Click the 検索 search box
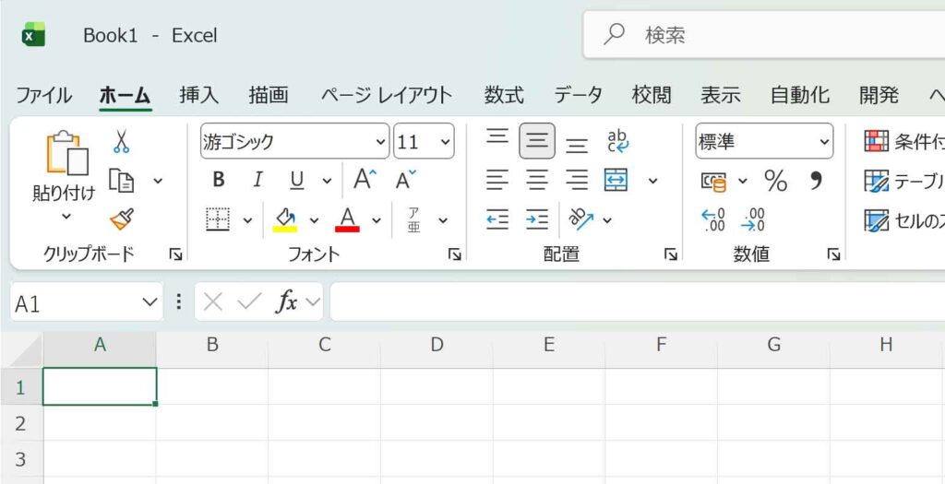945x484 pixels. point(764,35)
